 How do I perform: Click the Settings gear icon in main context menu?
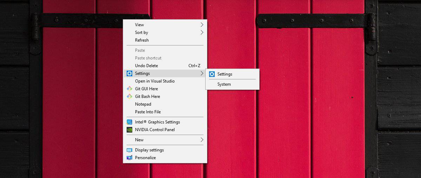(x=129, y=73)
